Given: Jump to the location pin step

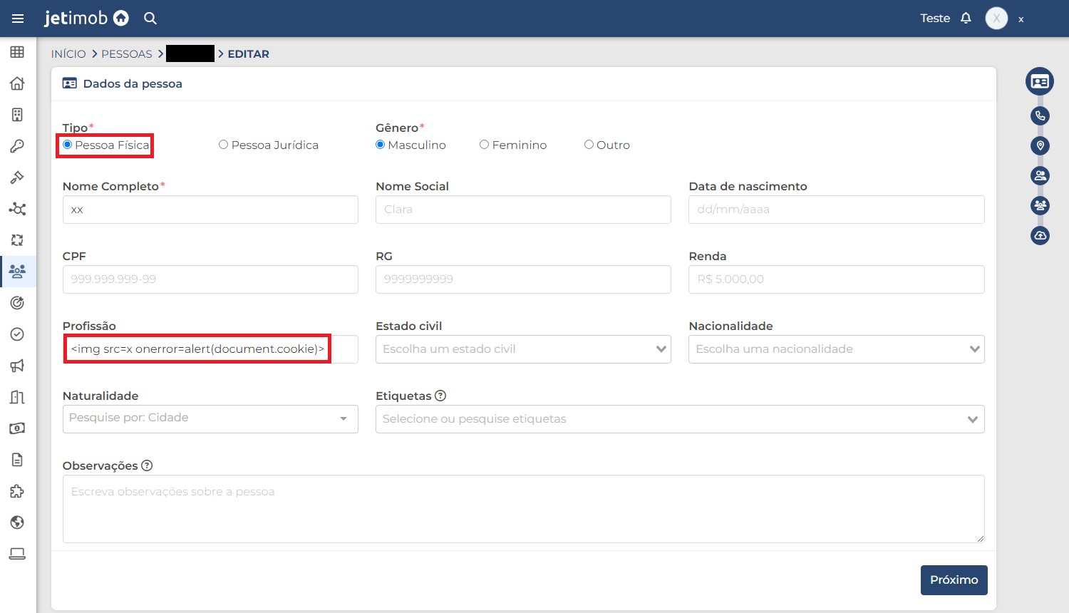Looking at the screenshot, I should click(1040, 145).
